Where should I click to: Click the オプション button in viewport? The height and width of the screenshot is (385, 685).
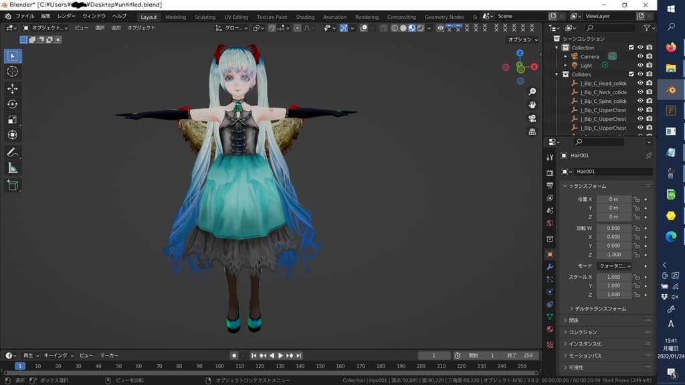point(522,39)
